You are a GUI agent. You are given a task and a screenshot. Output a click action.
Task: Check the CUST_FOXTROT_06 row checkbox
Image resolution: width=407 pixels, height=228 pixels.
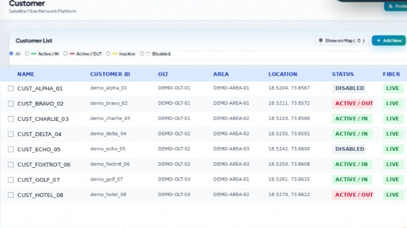coord(11,165)
